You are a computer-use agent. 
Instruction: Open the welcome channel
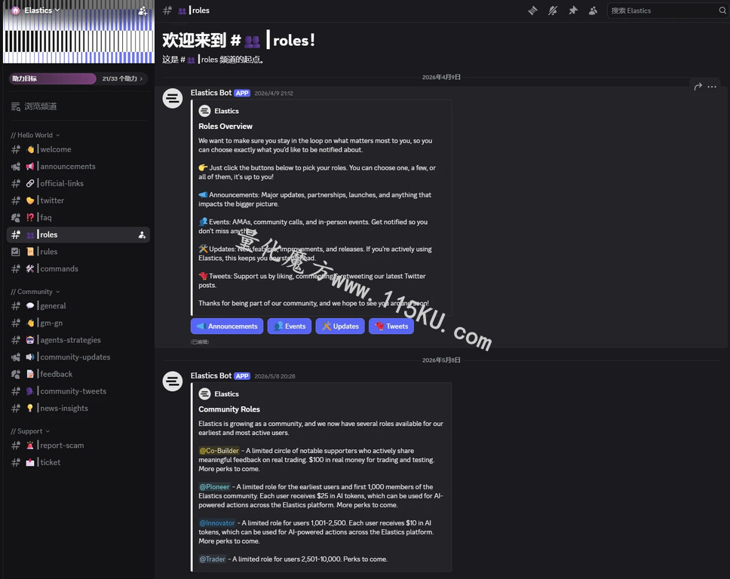[x=78, y=149]
